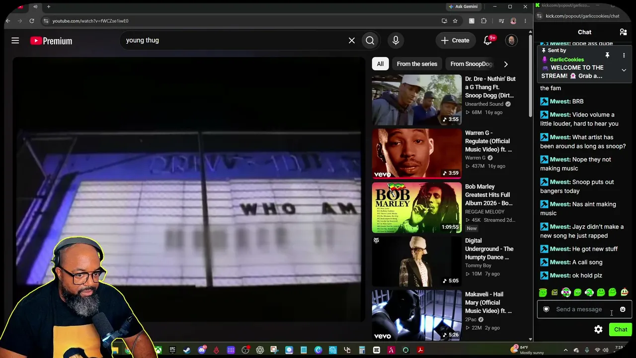
Task: Open the taskbar weather widget
Action: pos(528,350)
